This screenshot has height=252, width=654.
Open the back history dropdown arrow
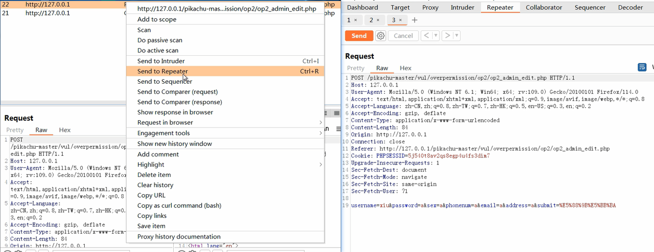click(436, 36)
